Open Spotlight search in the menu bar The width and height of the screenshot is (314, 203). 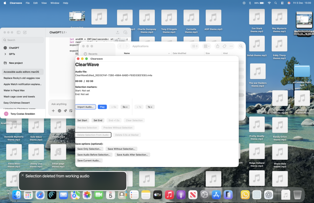coord(276,3)
